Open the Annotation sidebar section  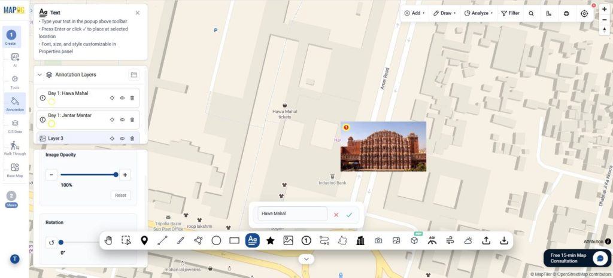(15, 103)
